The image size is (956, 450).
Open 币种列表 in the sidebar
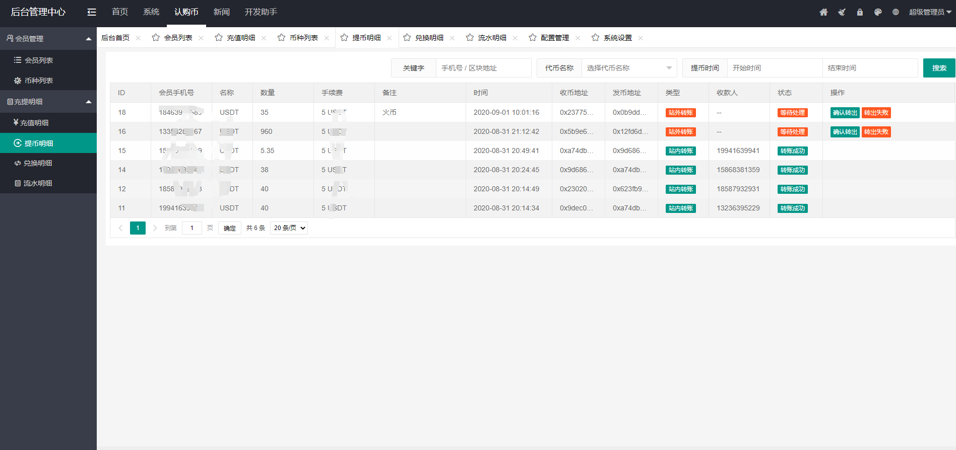pos(39,81)
